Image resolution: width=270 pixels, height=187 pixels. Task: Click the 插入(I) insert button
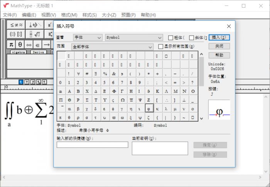click(219, 38)
